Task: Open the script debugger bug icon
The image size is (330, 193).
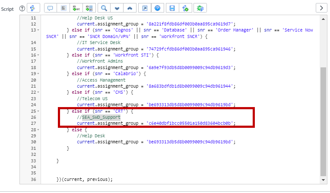Action: (200, 8)
